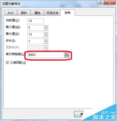The image size is (117, 121).
Task: Open the 可选文字 tab
Action: [x=52, y=13]
